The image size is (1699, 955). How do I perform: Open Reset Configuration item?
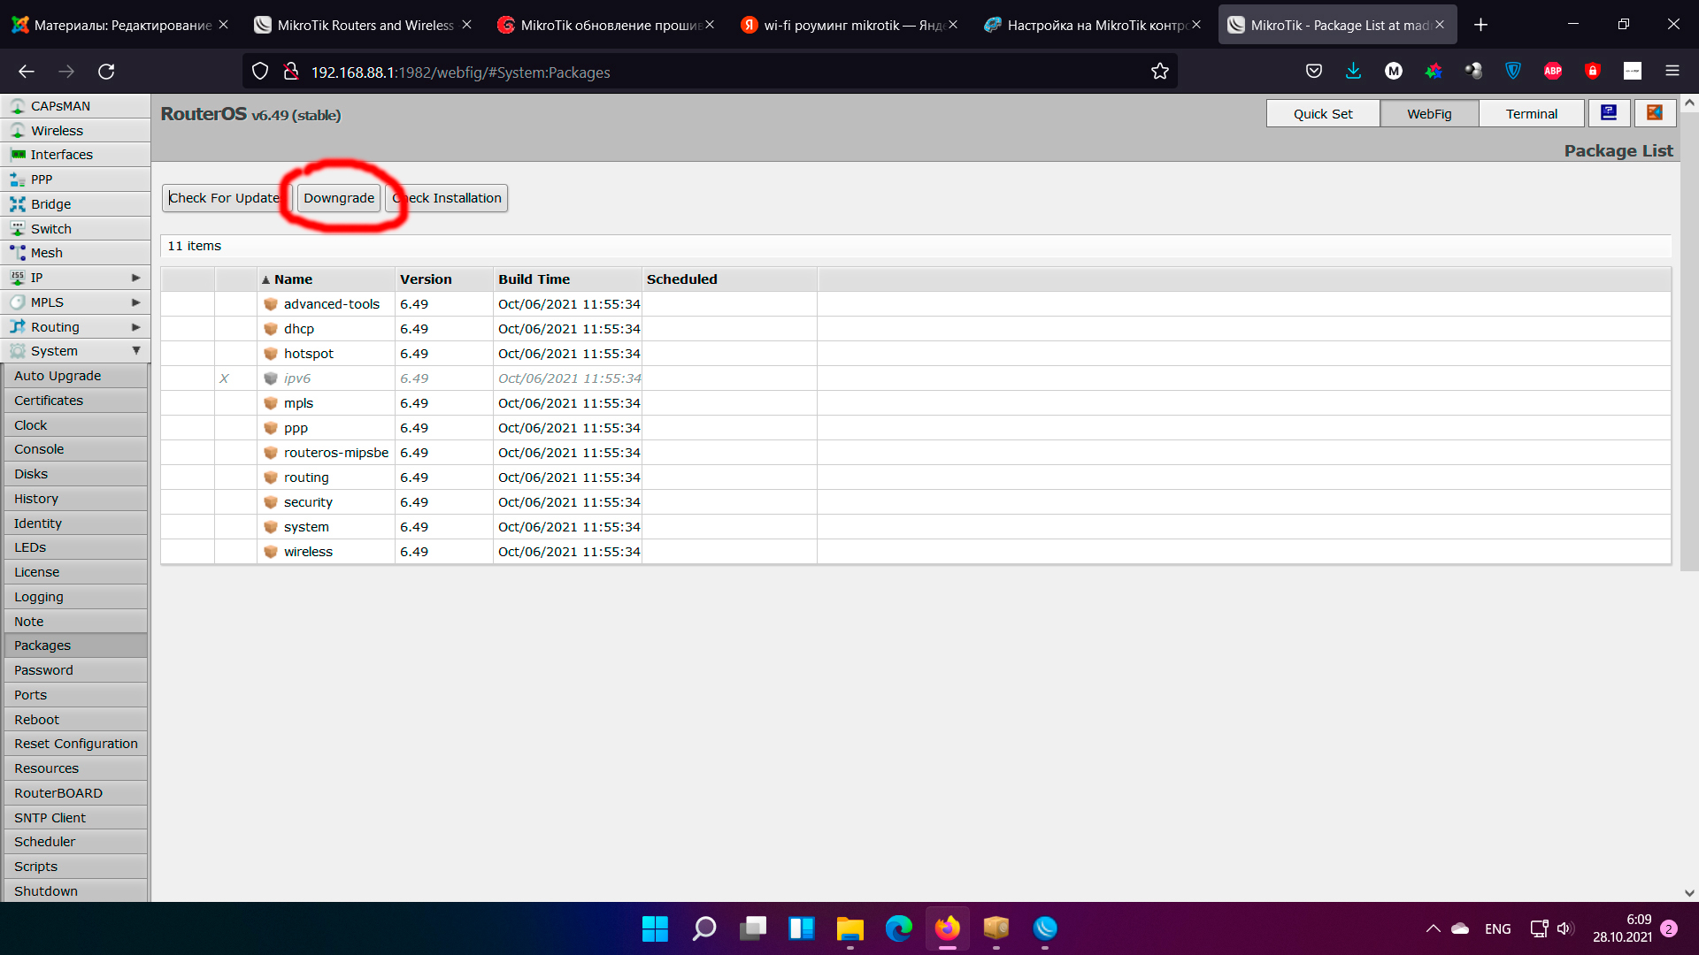pyautogui.click(x=75, y=744)
